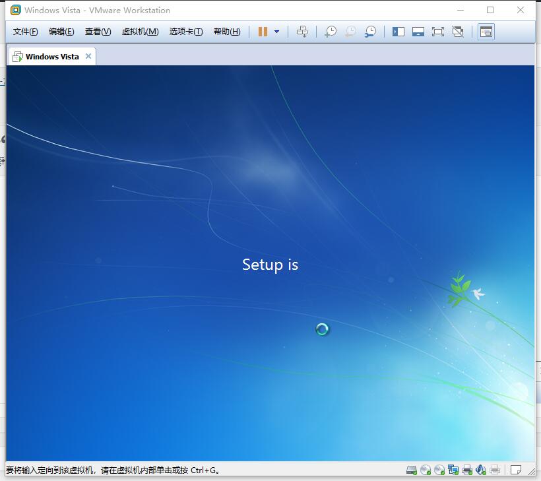The width and height of the screenshot is (541, 481).
Task: Open the 选项卡(T) menu
Action: [186, 32]
